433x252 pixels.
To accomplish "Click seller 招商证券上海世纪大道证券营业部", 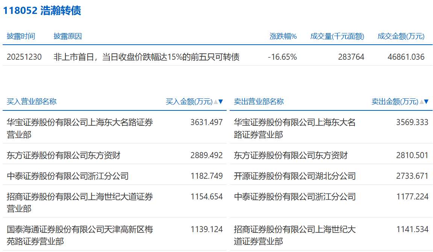I will [x=295, y=235].
